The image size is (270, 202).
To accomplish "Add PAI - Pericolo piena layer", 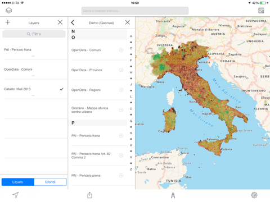I will [121, 176].
